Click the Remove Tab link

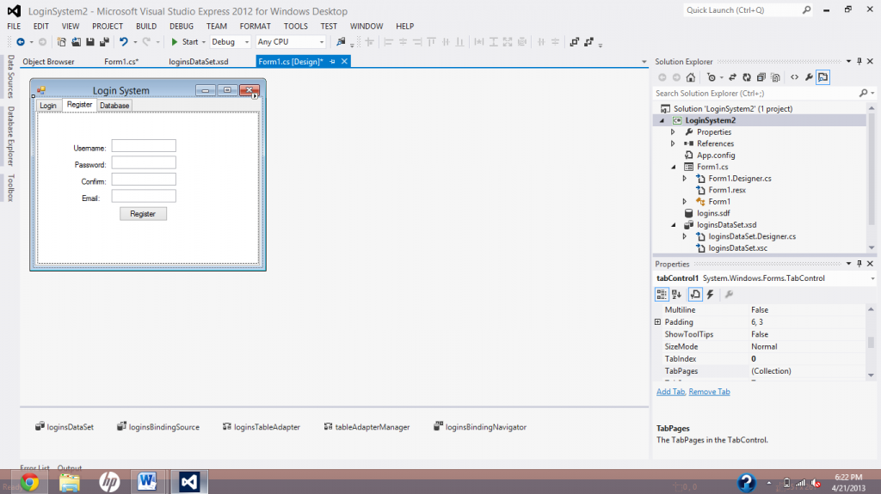(709, 392)
